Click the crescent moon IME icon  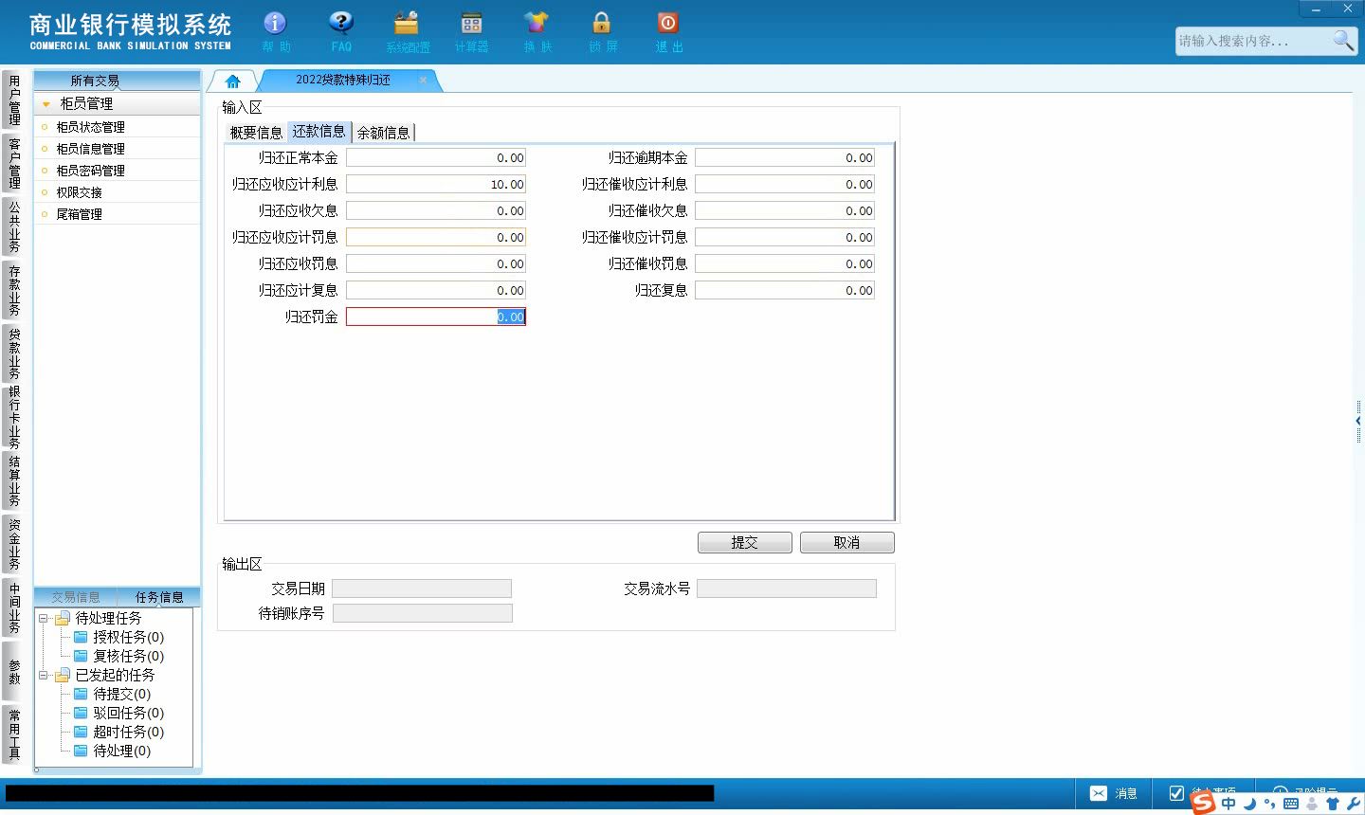click(x=1249, y=804)
